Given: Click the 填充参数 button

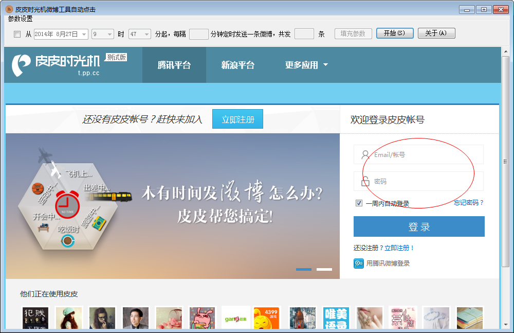Looking at the screenshot, I should 353,33.
